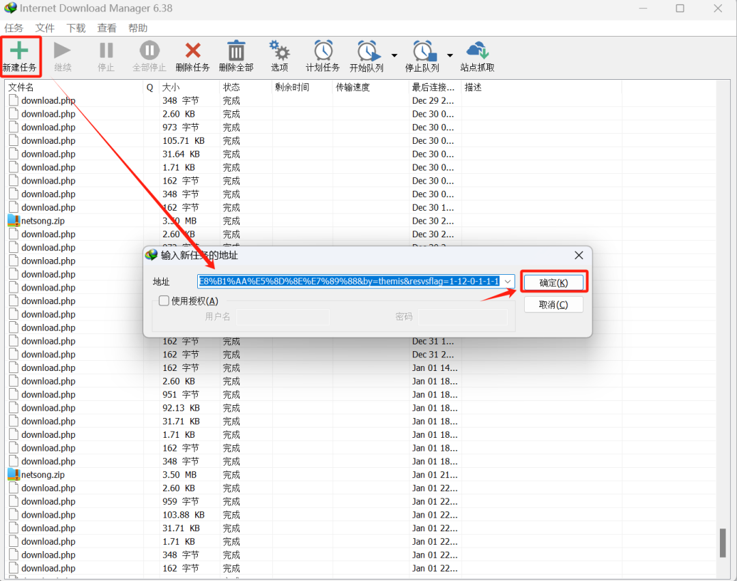737x581 pixels.
Task: Select download.php sized 103.88 KB
Action: (48, 515)
